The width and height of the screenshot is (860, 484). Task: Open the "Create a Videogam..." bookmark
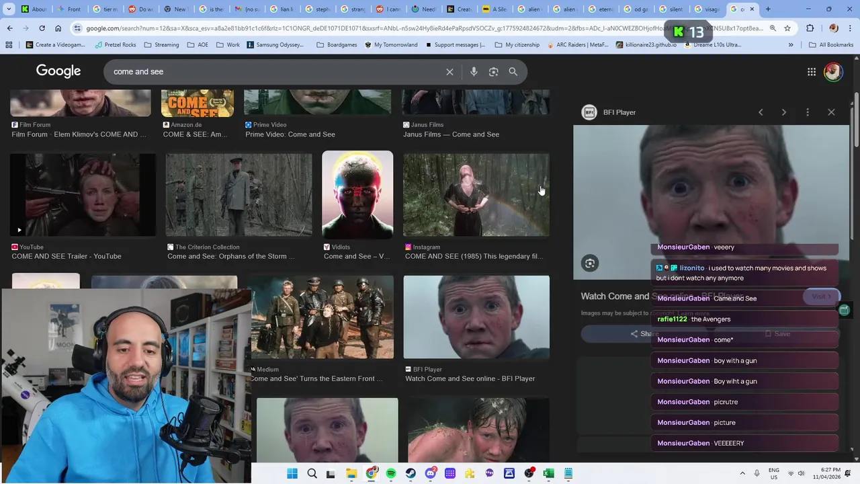(x=55, y=45)
